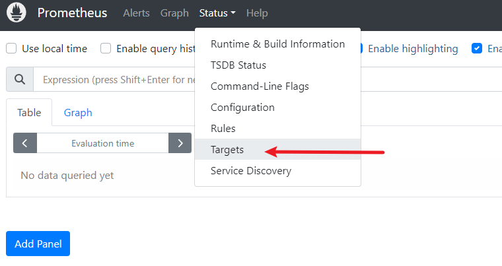Toggle the Enable highlighting checkbox
Image resolution: width=502 pixels, height=266 pixels.
359,48
